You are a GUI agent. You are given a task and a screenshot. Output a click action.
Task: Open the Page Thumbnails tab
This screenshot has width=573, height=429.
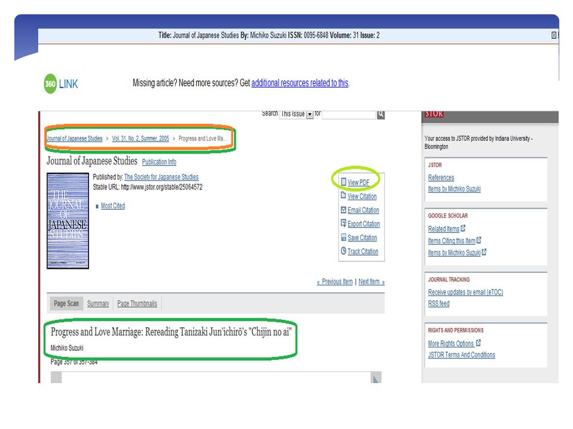pyautogui.click(x=137, y=303)
